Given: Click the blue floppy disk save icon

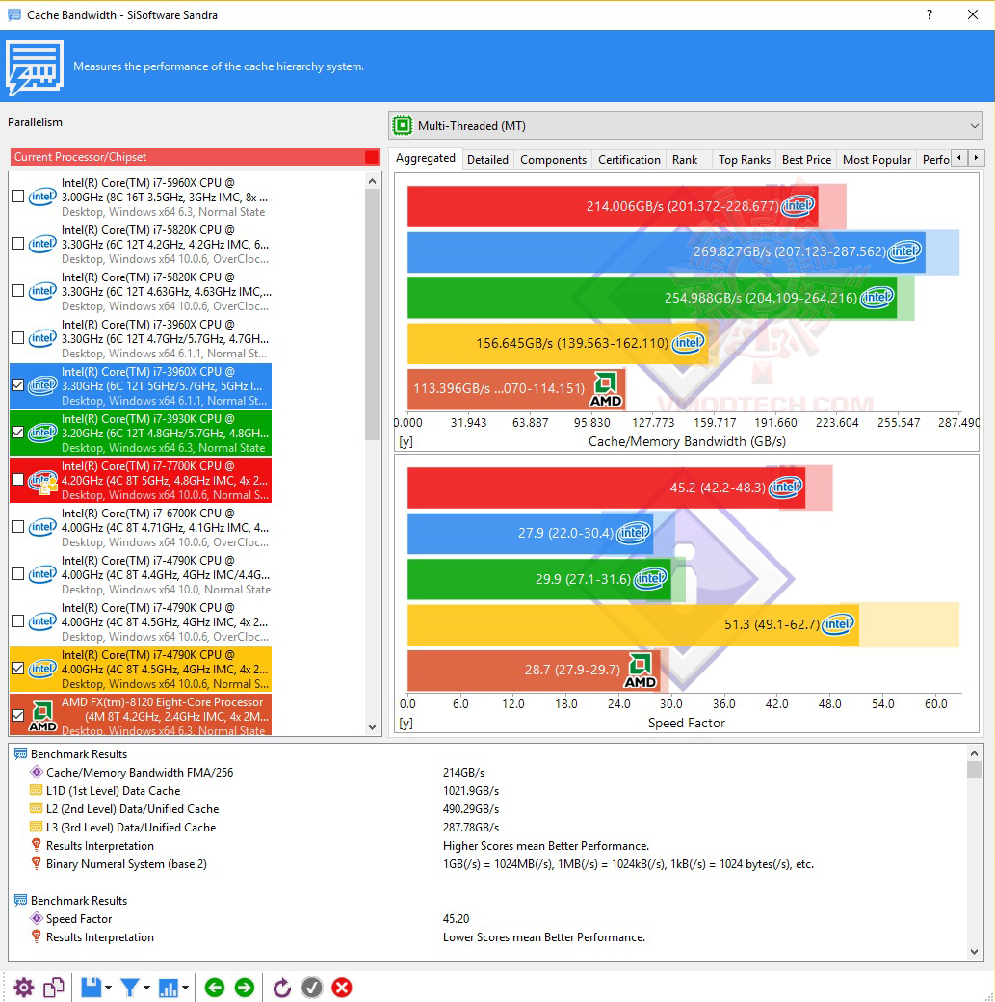Looking at the screenshot, I should [x=91, y=988].
